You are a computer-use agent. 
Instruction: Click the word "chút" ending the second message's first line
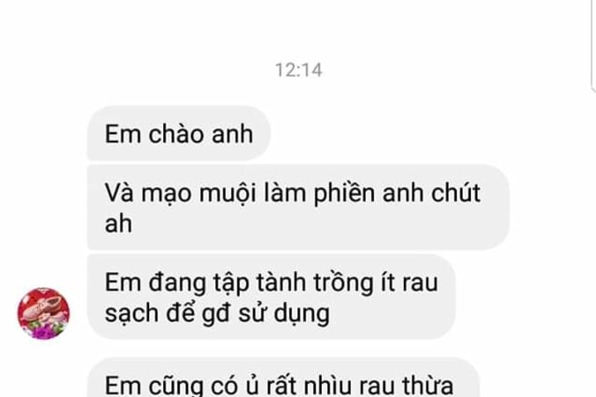456,193
